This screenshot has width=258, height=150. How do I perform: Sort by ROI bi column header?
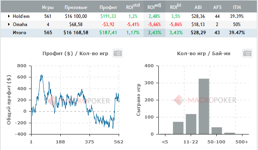pos(176,7)
